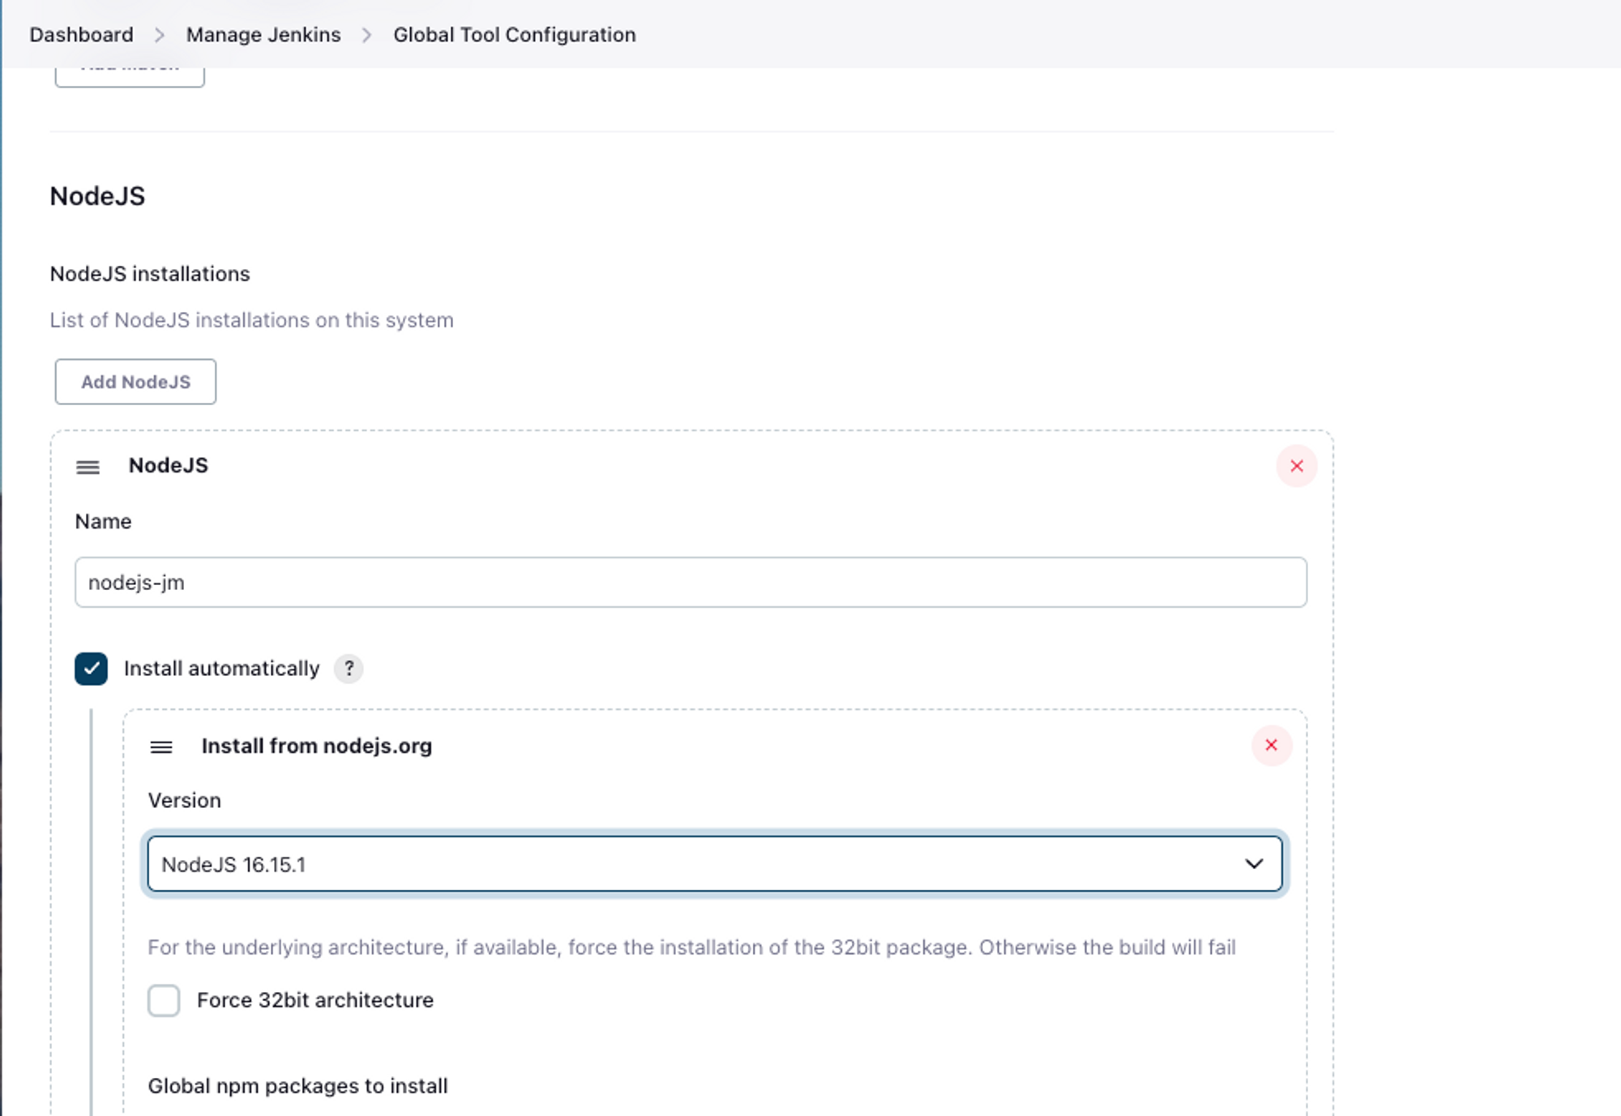This screenshot has height=1116, width=1621.
Task: Click the down arrow in the Version selector
Action: point(1253,864)
